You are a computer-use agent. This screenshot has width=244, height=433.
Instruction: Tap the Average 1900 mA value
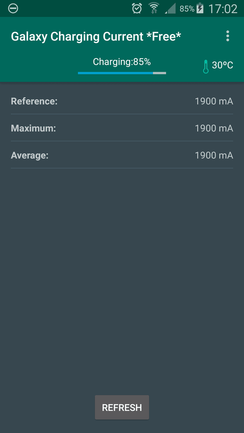214,155
